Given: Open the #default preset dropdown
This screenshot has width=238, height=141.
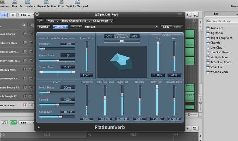Looking at the screenshot, I should [x=121, y=27].
